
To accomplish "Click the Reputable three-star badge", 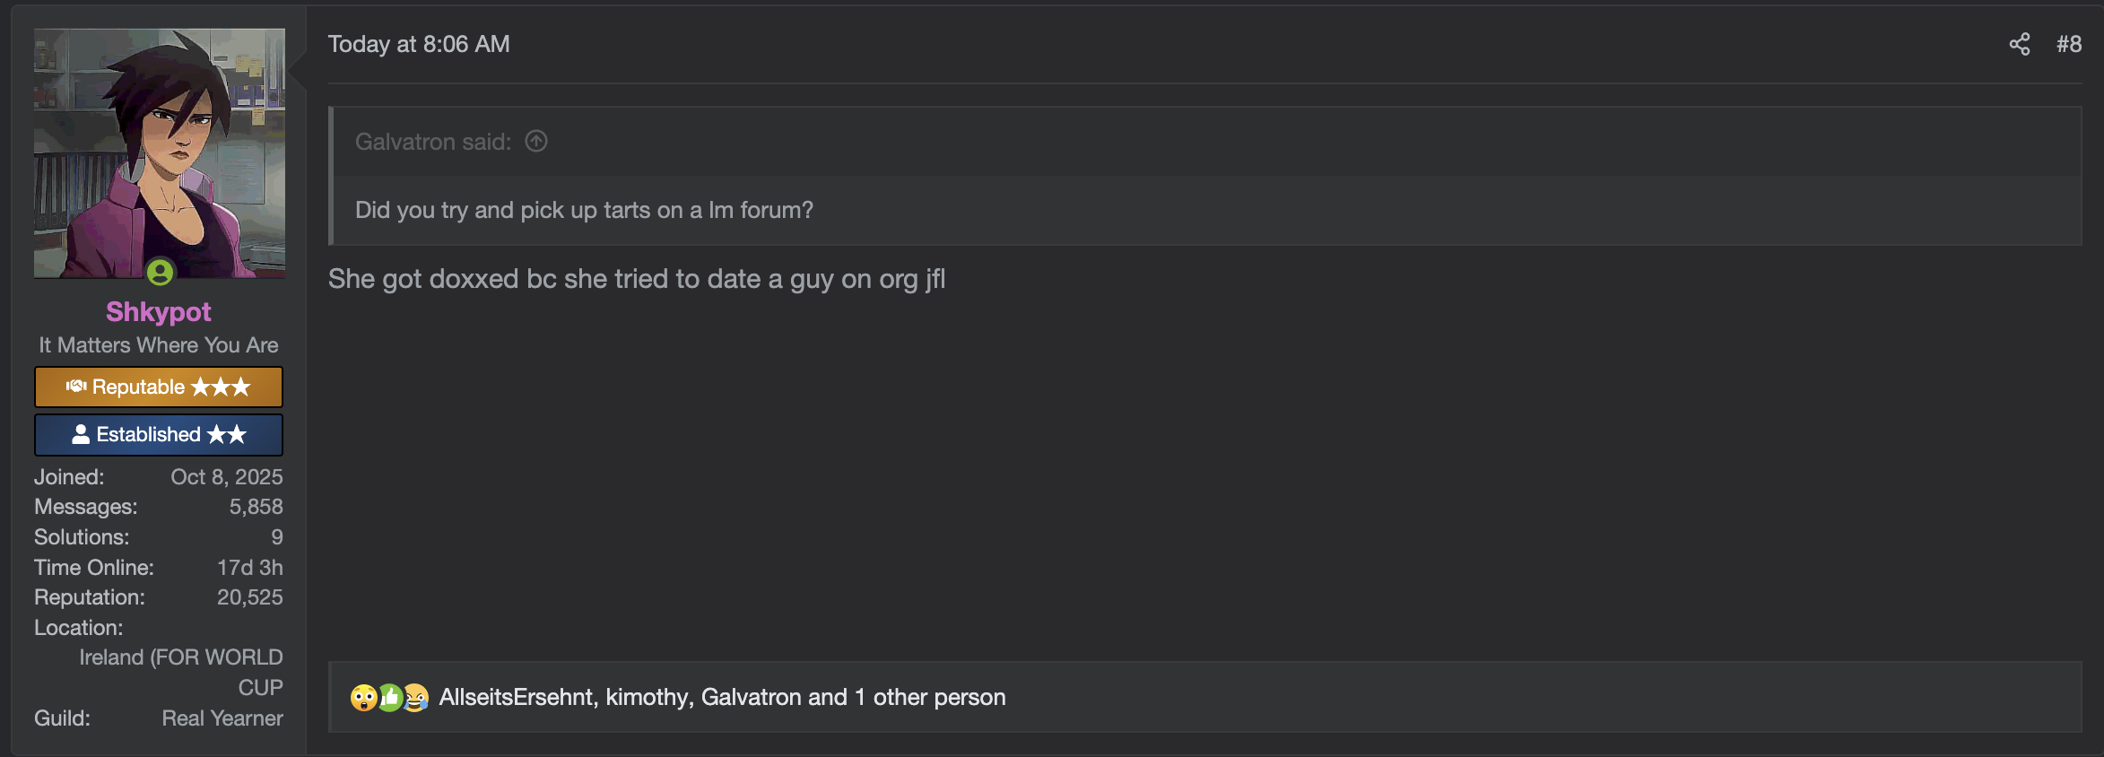I will 159,387.
